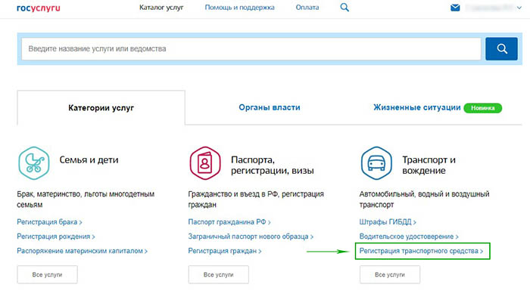Open Регистрация брака link
The image size is (530, 297).
(49, 222)
